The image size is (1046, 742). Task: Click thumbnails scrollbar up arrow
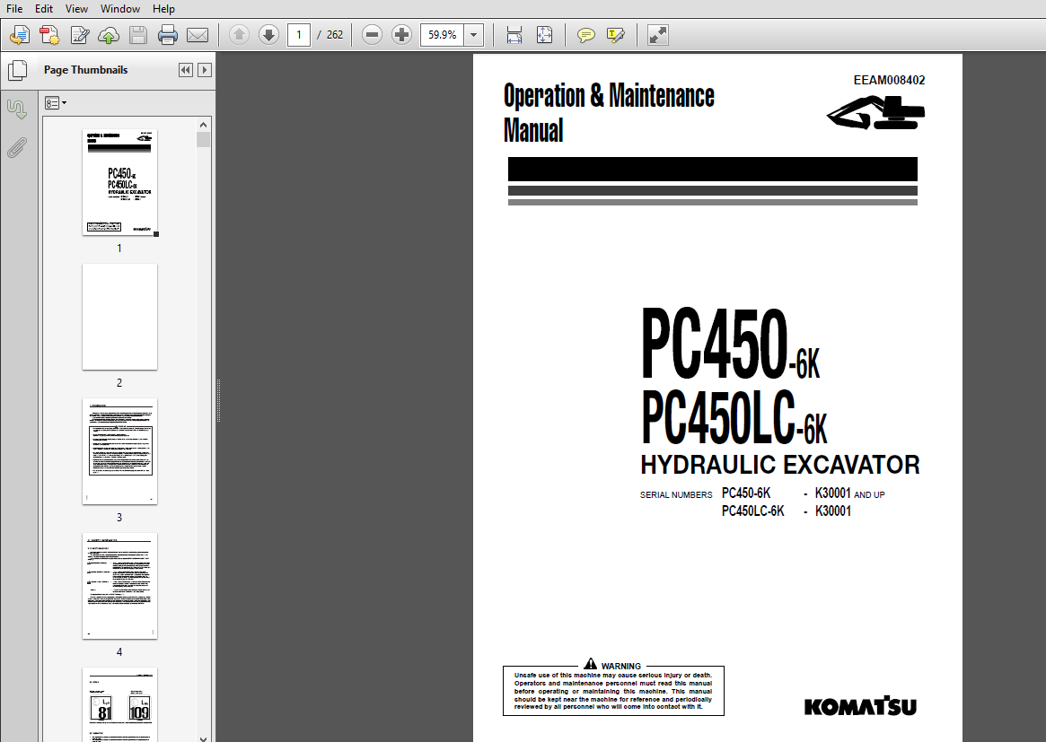point(204,125)
